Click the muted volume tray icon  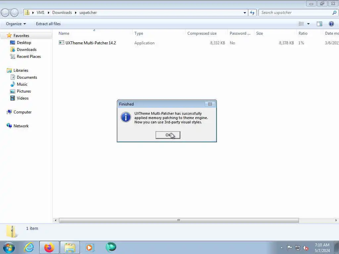tap(306, 248)
